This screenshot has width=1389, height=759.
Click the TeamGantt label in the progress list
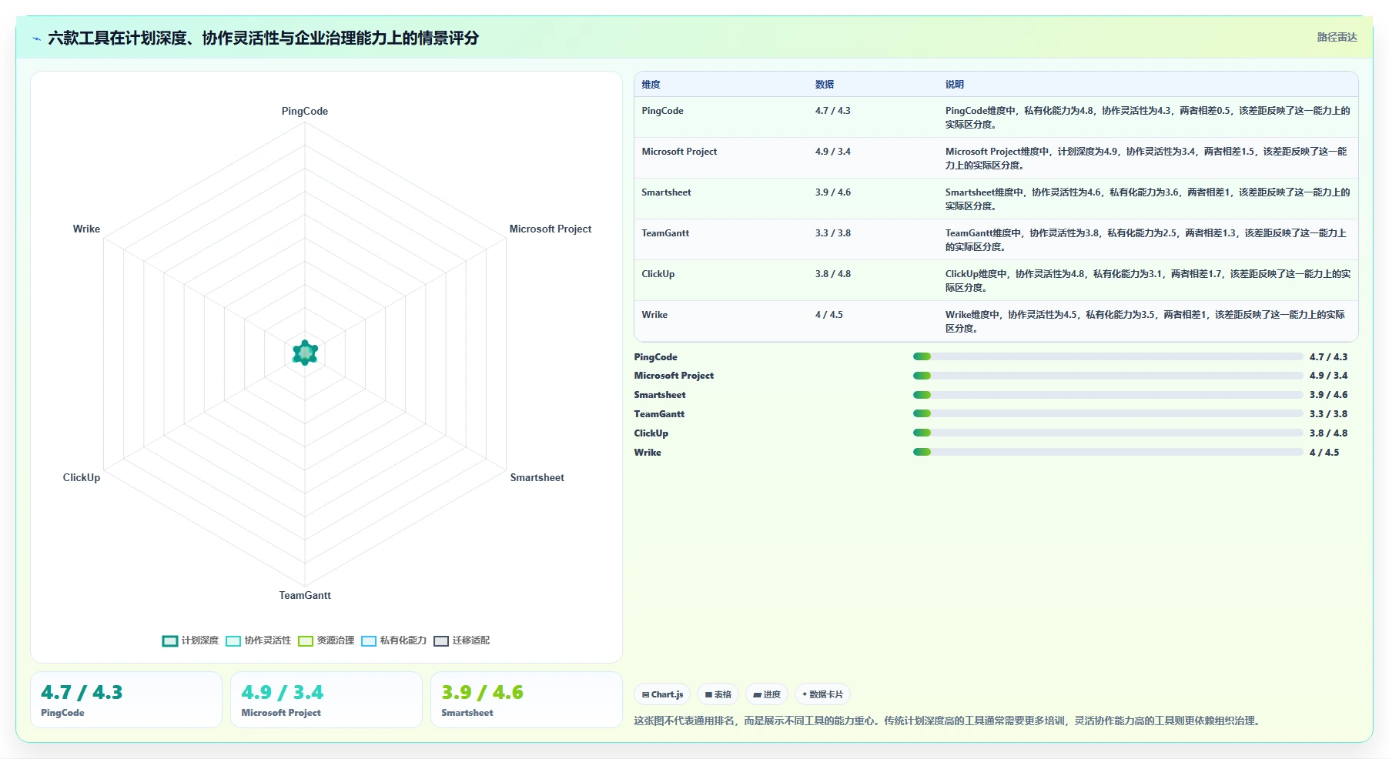(659, 414)
